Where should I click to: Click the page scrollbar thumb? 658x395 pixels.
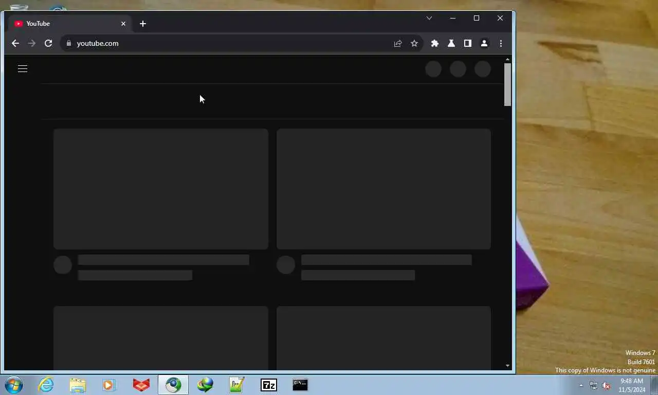point(507,85)
